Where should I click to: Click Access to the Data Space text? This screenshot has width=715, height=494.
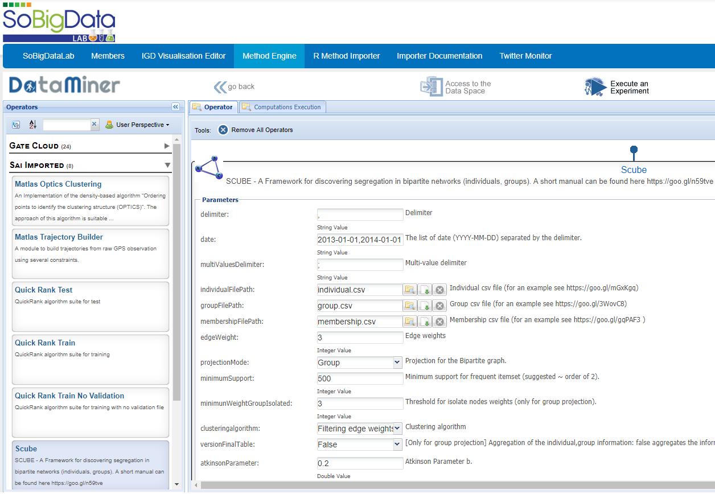(468, 87)
